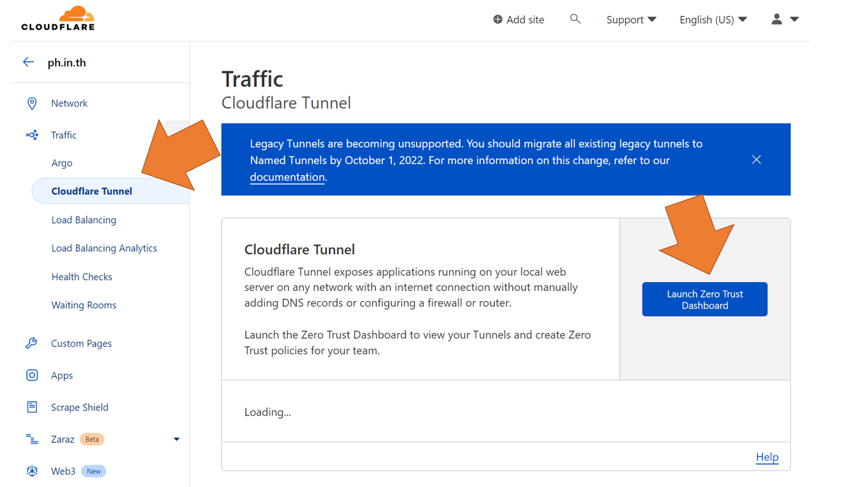Expand the account menu caret
Viewport: 841px width, 487px height.
[794, 19]
